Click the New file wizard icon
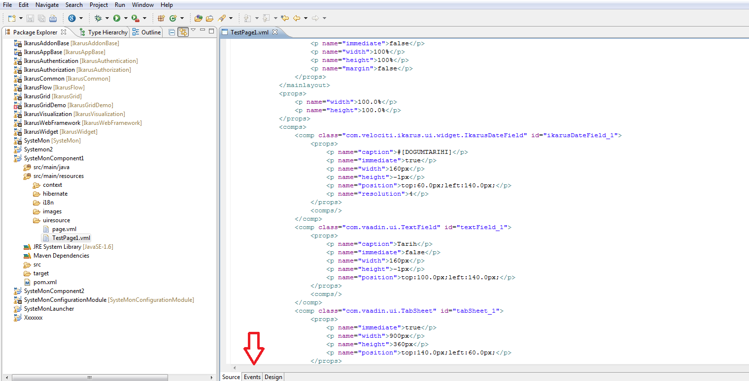Screen dimensions: 749x381 click(11, 18)
